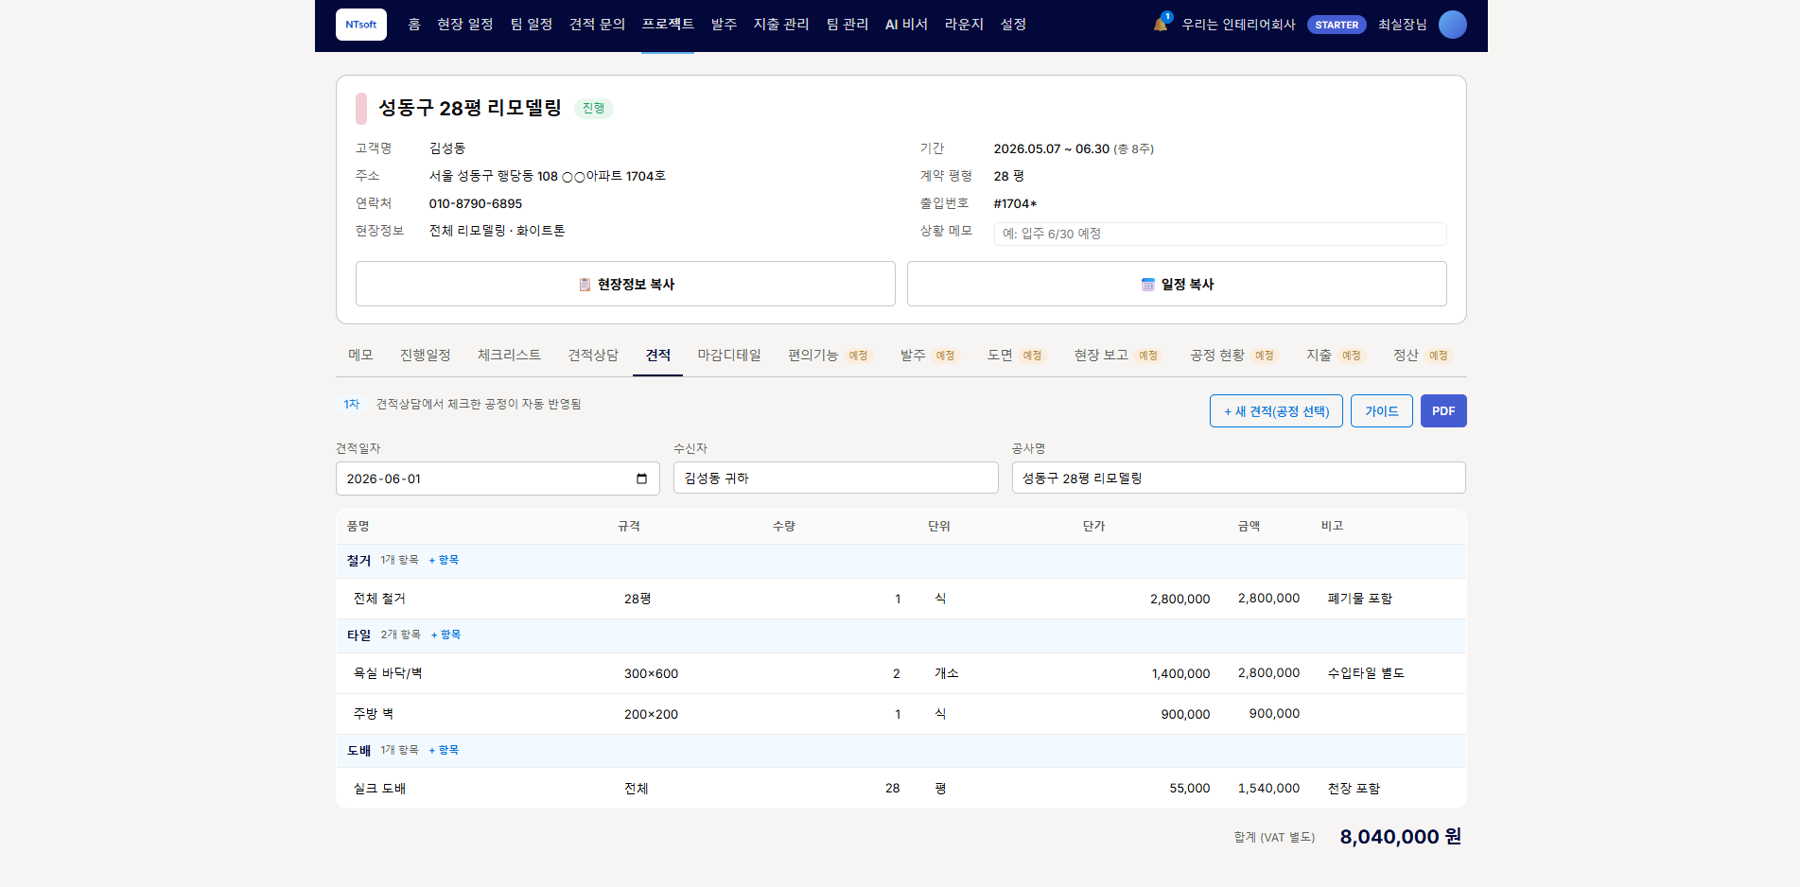Click + 새 견적(공정 선택) button
Screen dimensions: 1800x887
(1276, 411)
